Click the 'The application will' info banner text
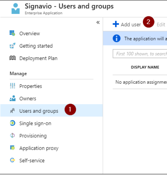167x175 pixels. pos(145,39)
